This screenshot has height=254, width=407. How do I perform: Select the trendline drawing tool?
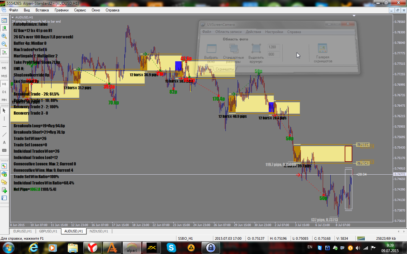4,134
